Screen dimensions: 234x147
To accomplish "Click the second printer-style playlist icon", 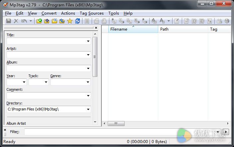I will pyautogui.click(x=104, y=21).
